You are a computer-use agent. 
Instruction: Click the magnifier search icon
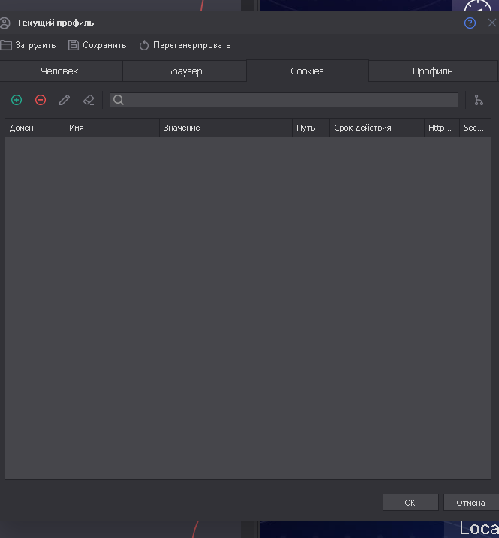point(119,100)
